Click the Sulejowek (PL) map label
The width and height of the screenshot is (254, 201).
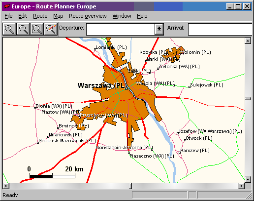coord(207,85)
